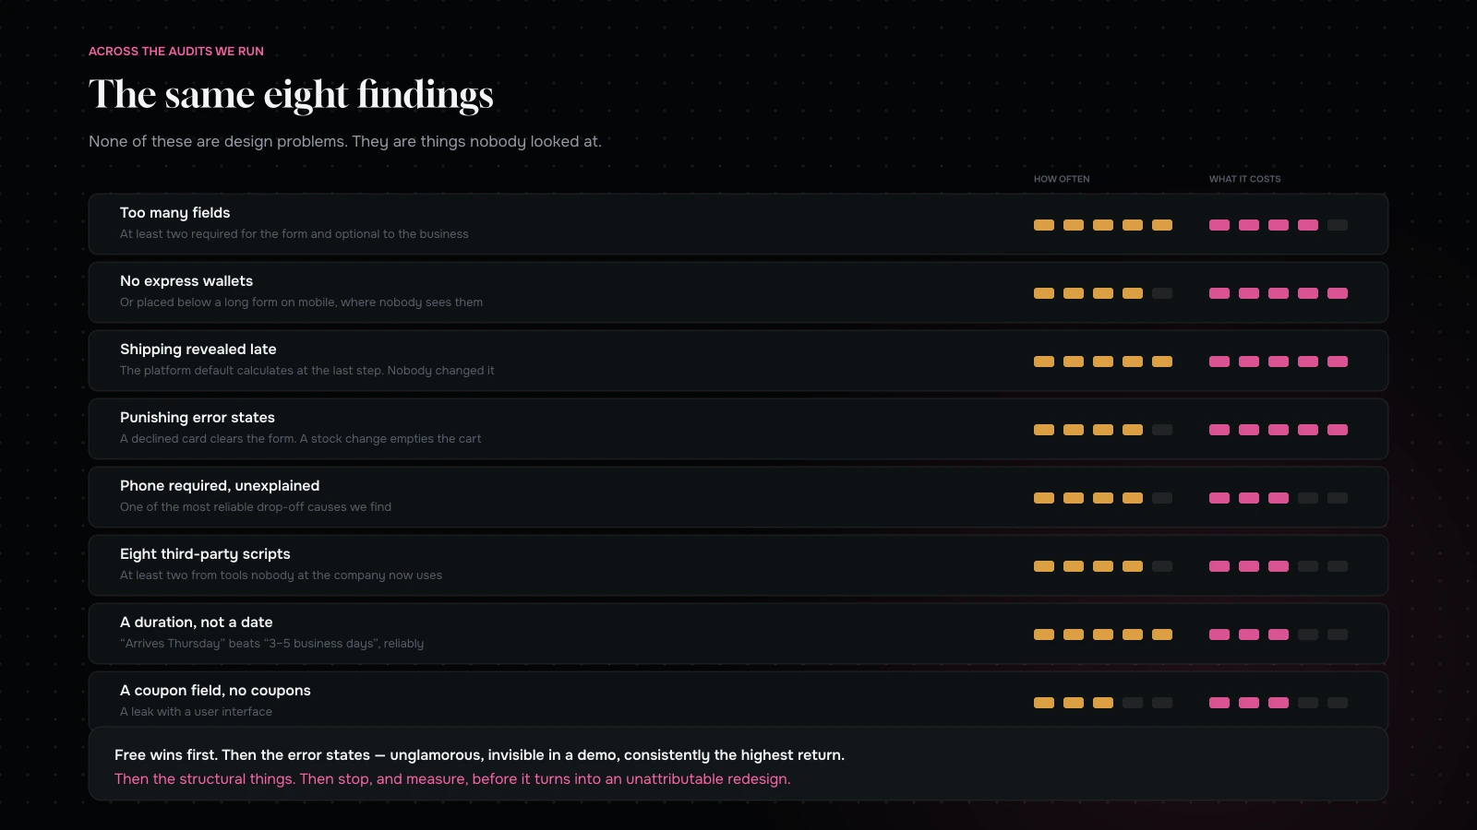Click the 'Across the audits we run' label

[176, 52]
